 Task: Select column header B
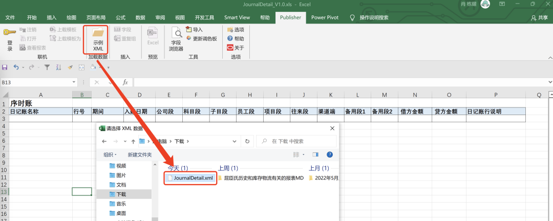82,95
